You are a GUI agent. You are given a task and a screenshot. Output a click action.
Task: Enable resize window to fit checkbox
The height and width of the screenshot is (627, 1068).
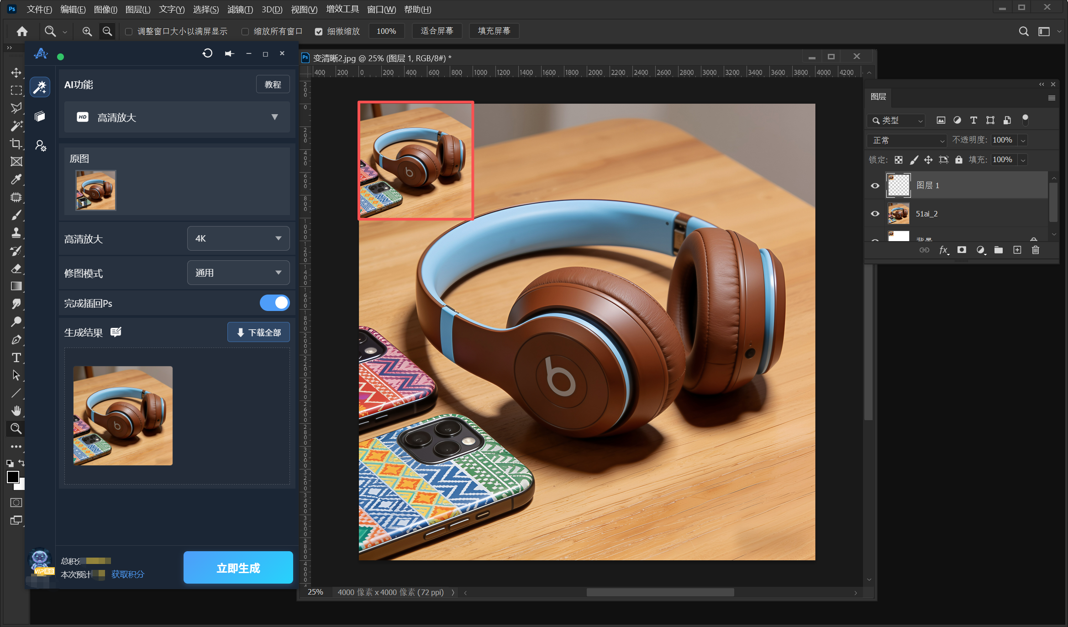pyautogui.click(x=129, y=32)
